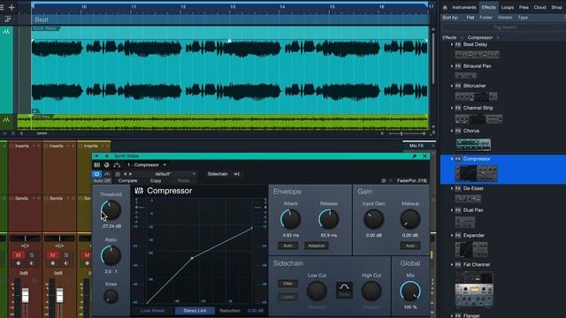The image size is (566, 318).
Task: Solo the second red mixer channel
Action: tap(66, 255)
